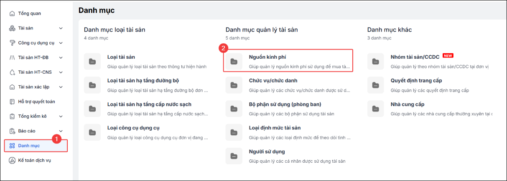
Task: Click the Danh mục loại tài sản heading
Action: click(x=115, y=30)
